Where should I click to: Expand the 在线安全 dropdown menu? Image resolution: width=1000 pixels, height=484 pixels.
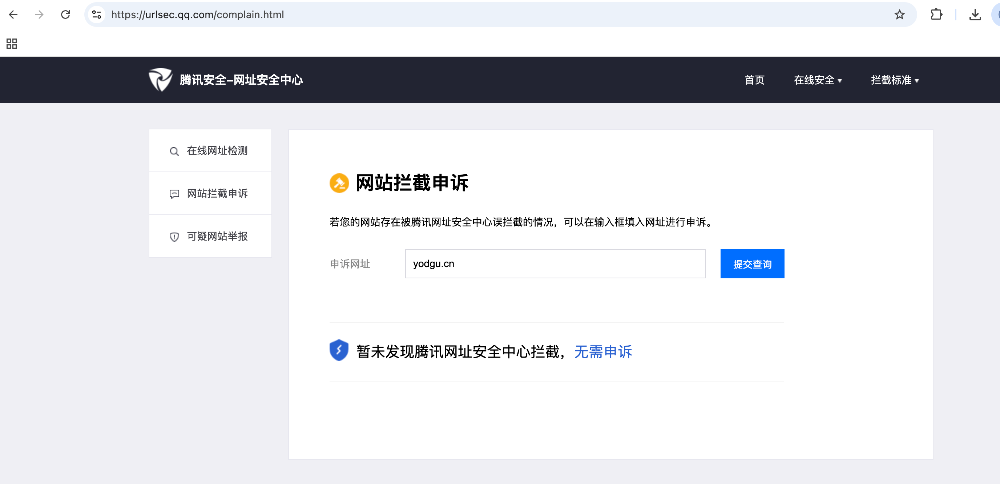coord(818,80)
